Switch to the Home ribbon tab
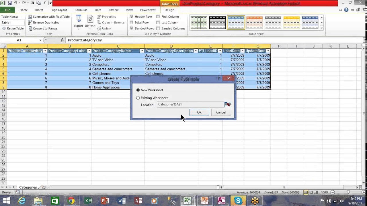 (24, 10)
